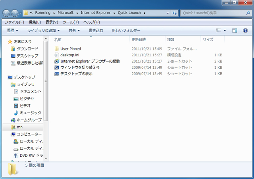
Task: Click the refresh button next to address bar
Action: (175, 13)
